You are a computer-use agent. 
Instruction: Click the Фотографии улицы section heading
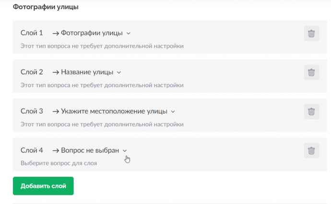[x=46, y=7]
